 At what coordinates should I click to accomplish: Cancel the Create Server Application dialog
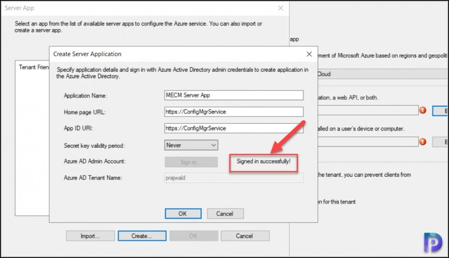point(225,214)
